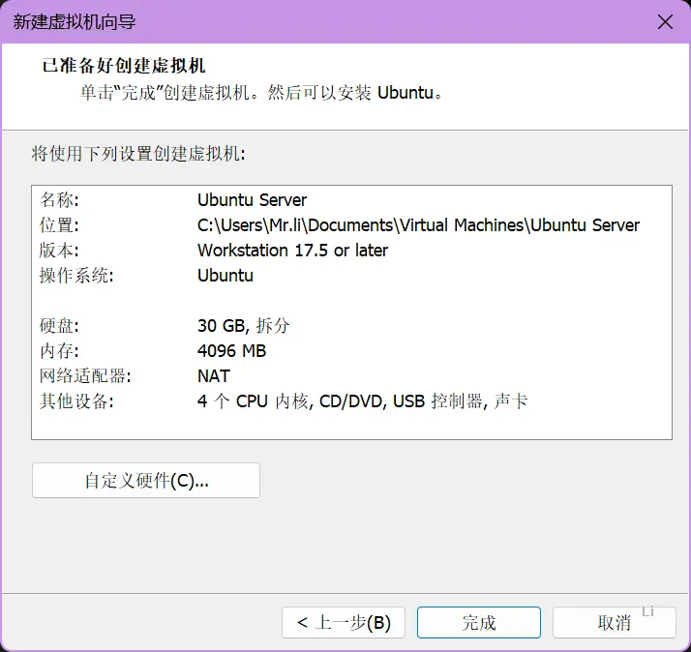Viewport: 691px width, 652px height.
Task: Go back with the 上一步(B) button
Action: pyautogui.click(x=344, y=622)
